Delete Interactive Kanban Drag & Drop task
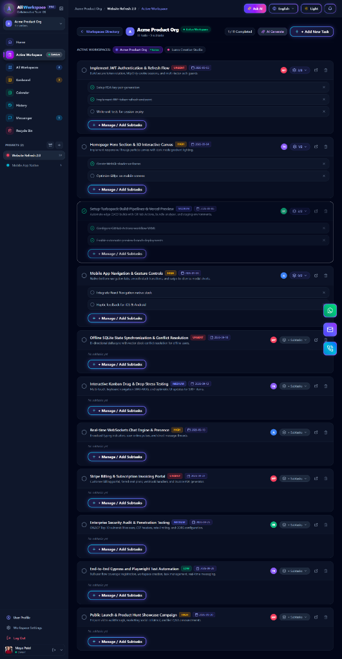The height and width of the screenshot is (659, 342). coord(326,386)
